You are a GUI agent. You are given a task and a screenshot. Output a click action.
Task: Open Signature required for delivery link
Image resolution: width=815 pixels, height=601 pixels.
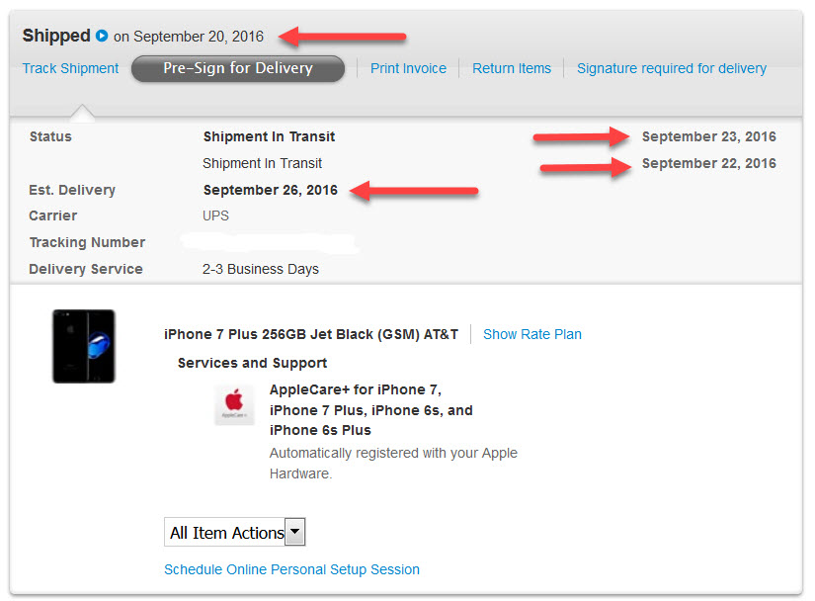click(x=672, y=68)
